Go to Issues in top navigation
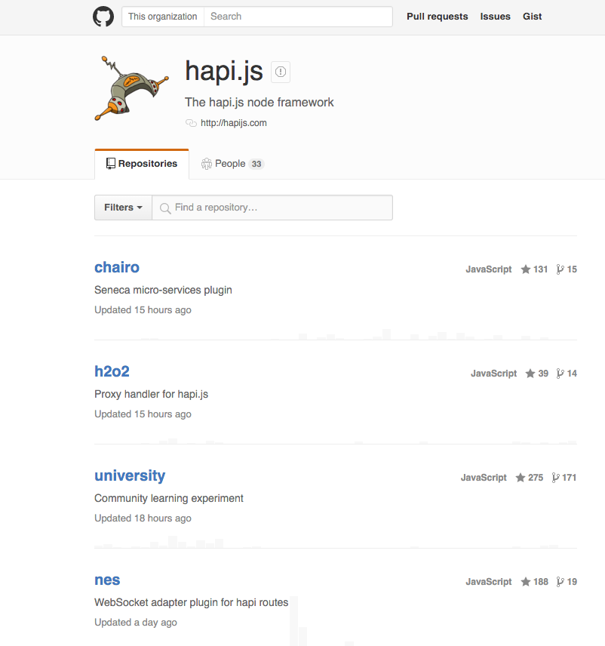This screenshot has height=646, width=605. coord(495,17)
